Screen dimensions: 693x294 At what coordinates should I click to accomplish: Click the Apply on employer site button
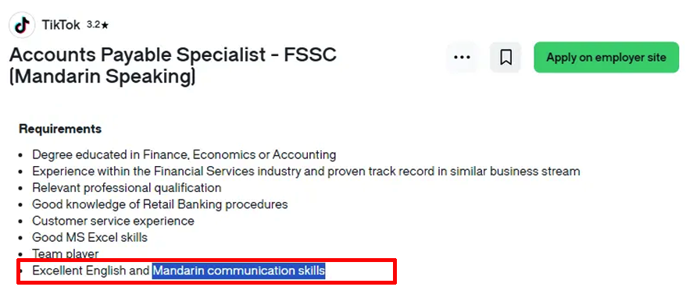[606, 58]
